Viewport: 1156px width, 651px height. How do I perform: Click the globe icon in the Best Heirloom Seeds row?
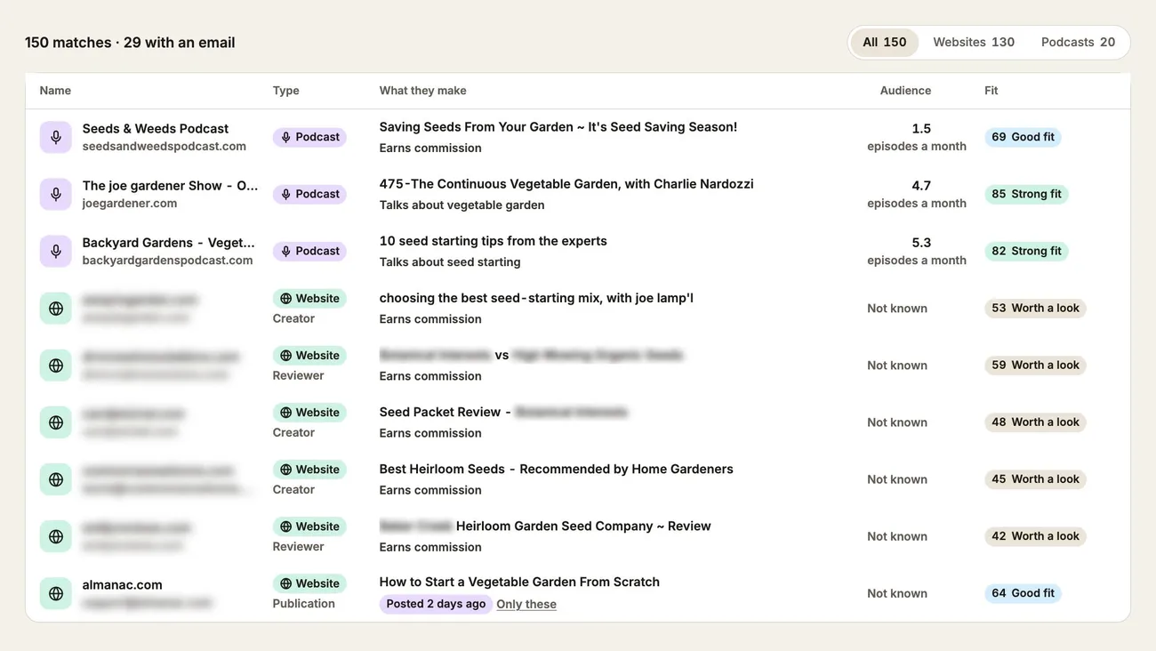click(56, 478)
